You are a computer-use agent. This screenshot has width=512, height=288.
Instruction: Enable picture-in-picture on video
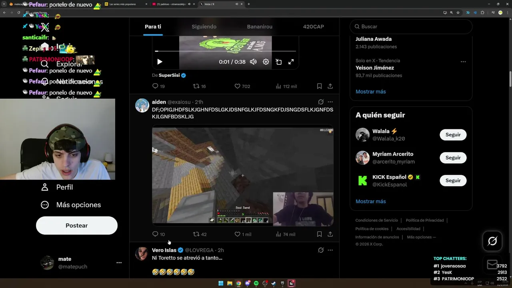tap(278, 62)
